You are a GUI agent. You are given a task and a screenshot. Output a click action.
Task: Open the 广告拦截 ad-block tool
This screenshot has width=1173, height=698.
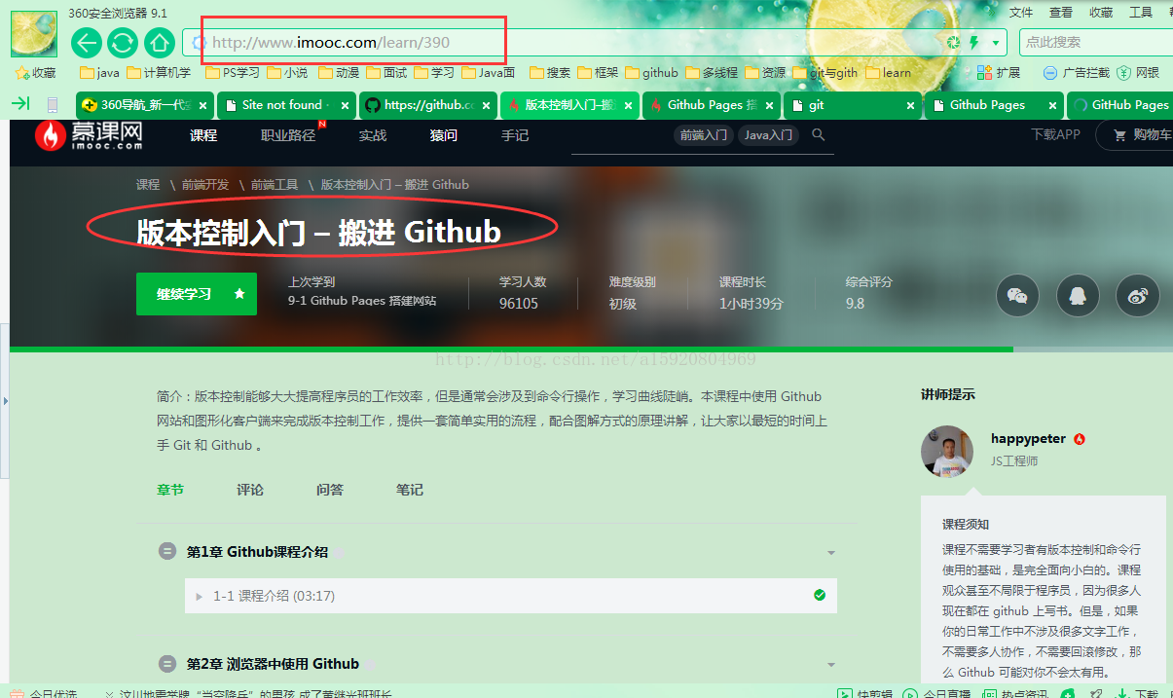coord(1076,73)
